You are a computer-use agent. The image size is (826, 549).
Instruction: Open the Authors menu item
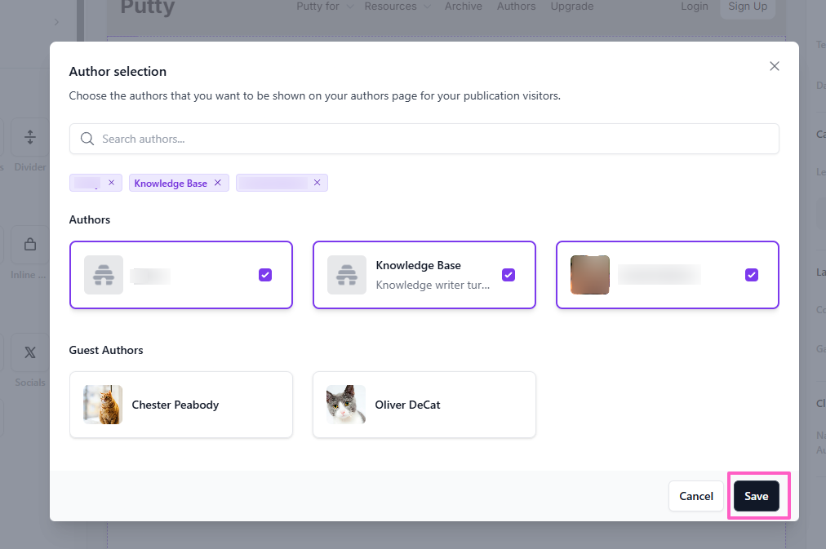pos(517,7)
